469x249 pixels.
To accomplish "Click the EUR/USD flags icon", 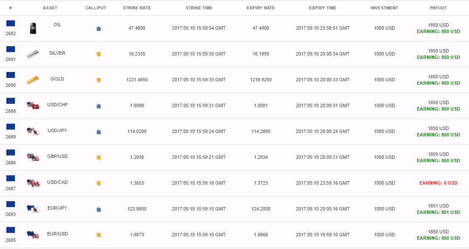I will [x=33, y=235].
